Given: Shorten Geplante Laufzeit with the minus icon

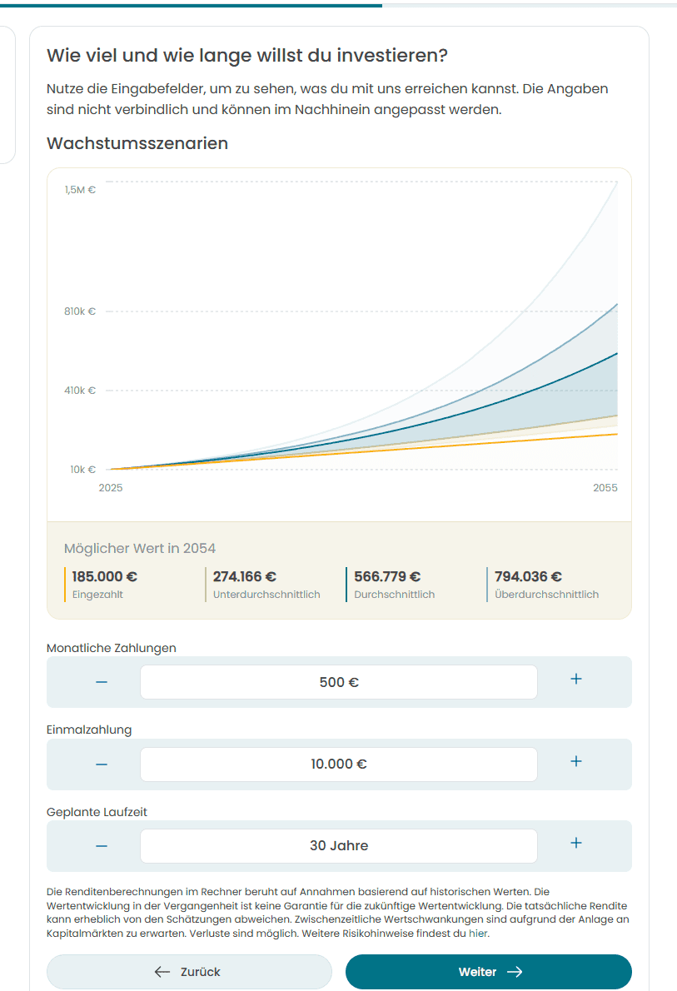Looking at the screenshot, I should coord(102,845).
